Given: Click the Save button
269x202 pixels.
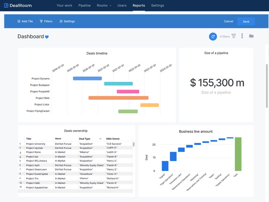Looking at the screenshot, I should click(246, 22).
